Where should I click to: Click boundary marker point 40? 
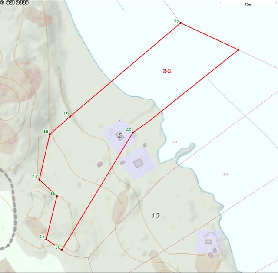pos(132,132)
